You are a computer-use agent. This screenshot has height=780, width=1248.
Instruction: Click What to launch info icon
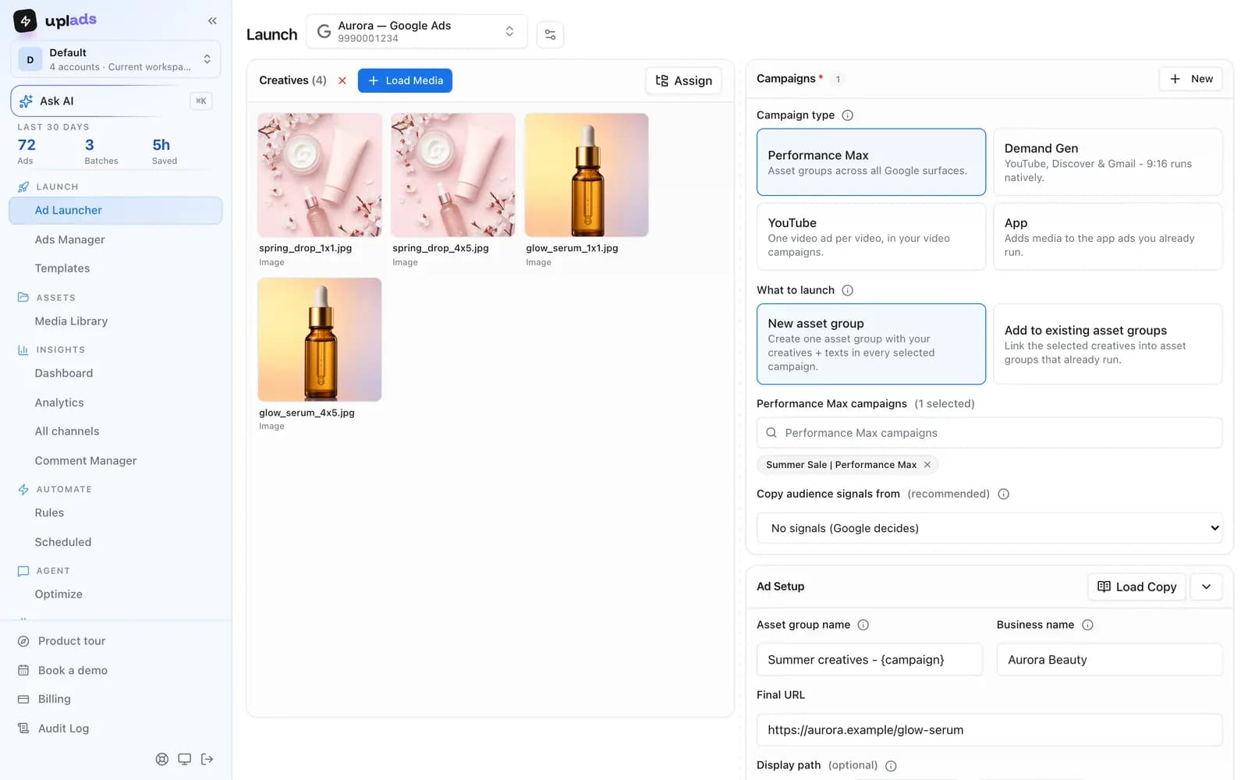click(x=847, y=290)
